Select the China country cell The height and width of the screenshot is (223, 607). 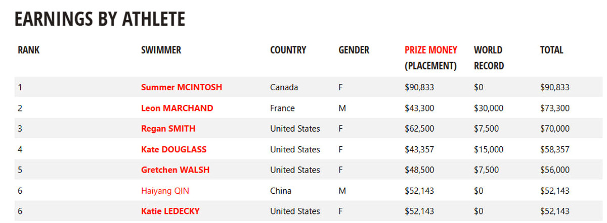[281, 191]
